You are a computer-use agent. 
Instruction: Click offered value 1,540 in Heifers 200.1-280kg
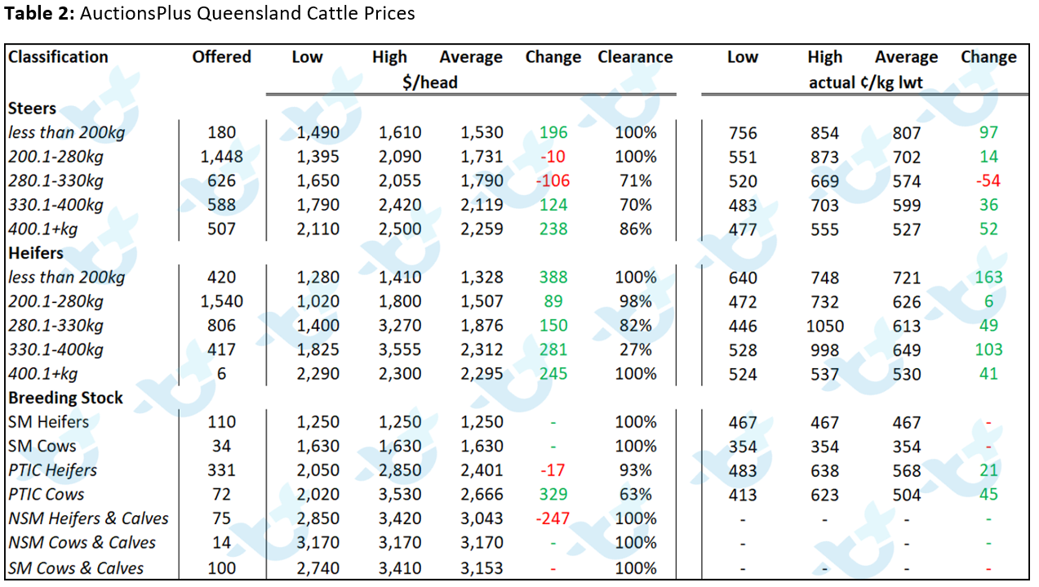[x=222, y=301]
